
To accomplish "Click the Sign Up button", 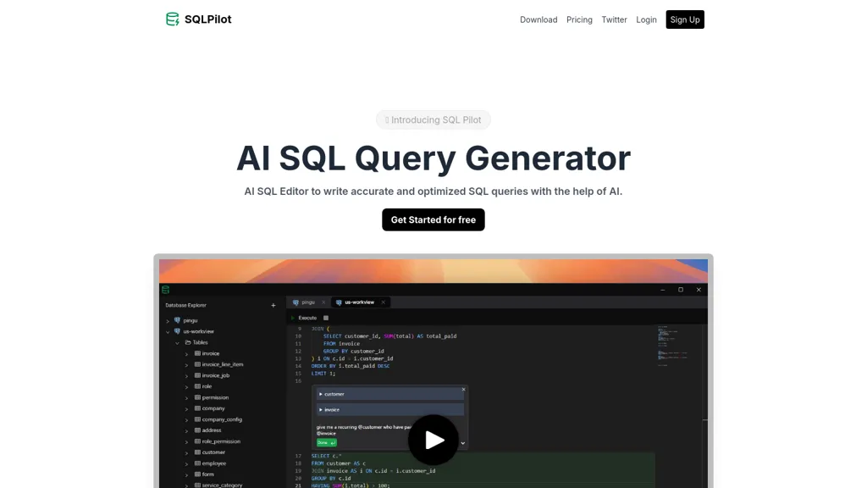I will pos(684,19).
